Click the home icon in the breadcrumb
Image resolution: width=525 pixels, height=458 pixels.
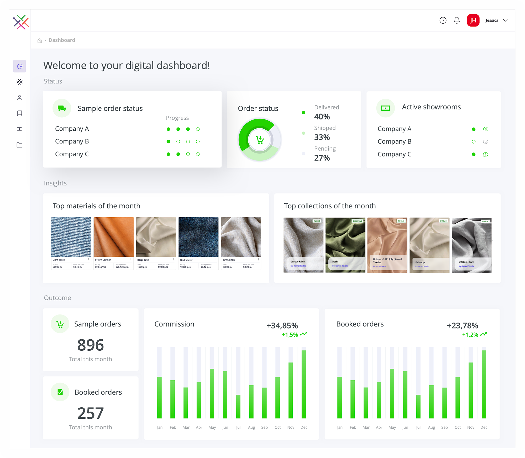[40, 40]
